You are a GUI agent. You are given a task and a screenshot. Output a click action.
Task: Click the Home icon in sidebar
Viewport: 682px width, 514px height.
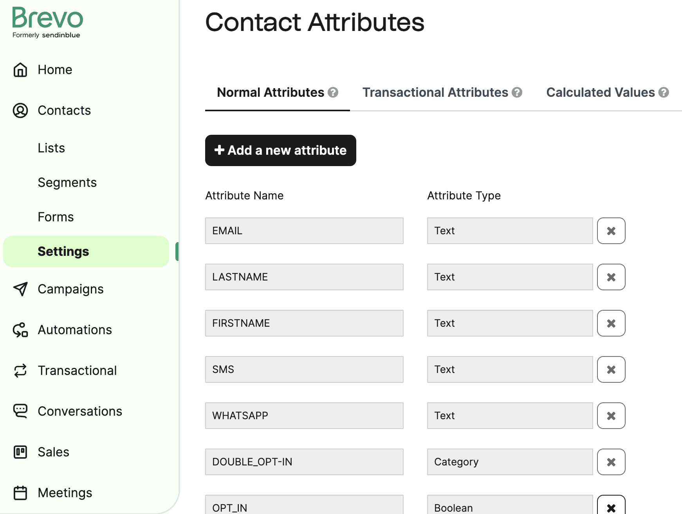20,70
